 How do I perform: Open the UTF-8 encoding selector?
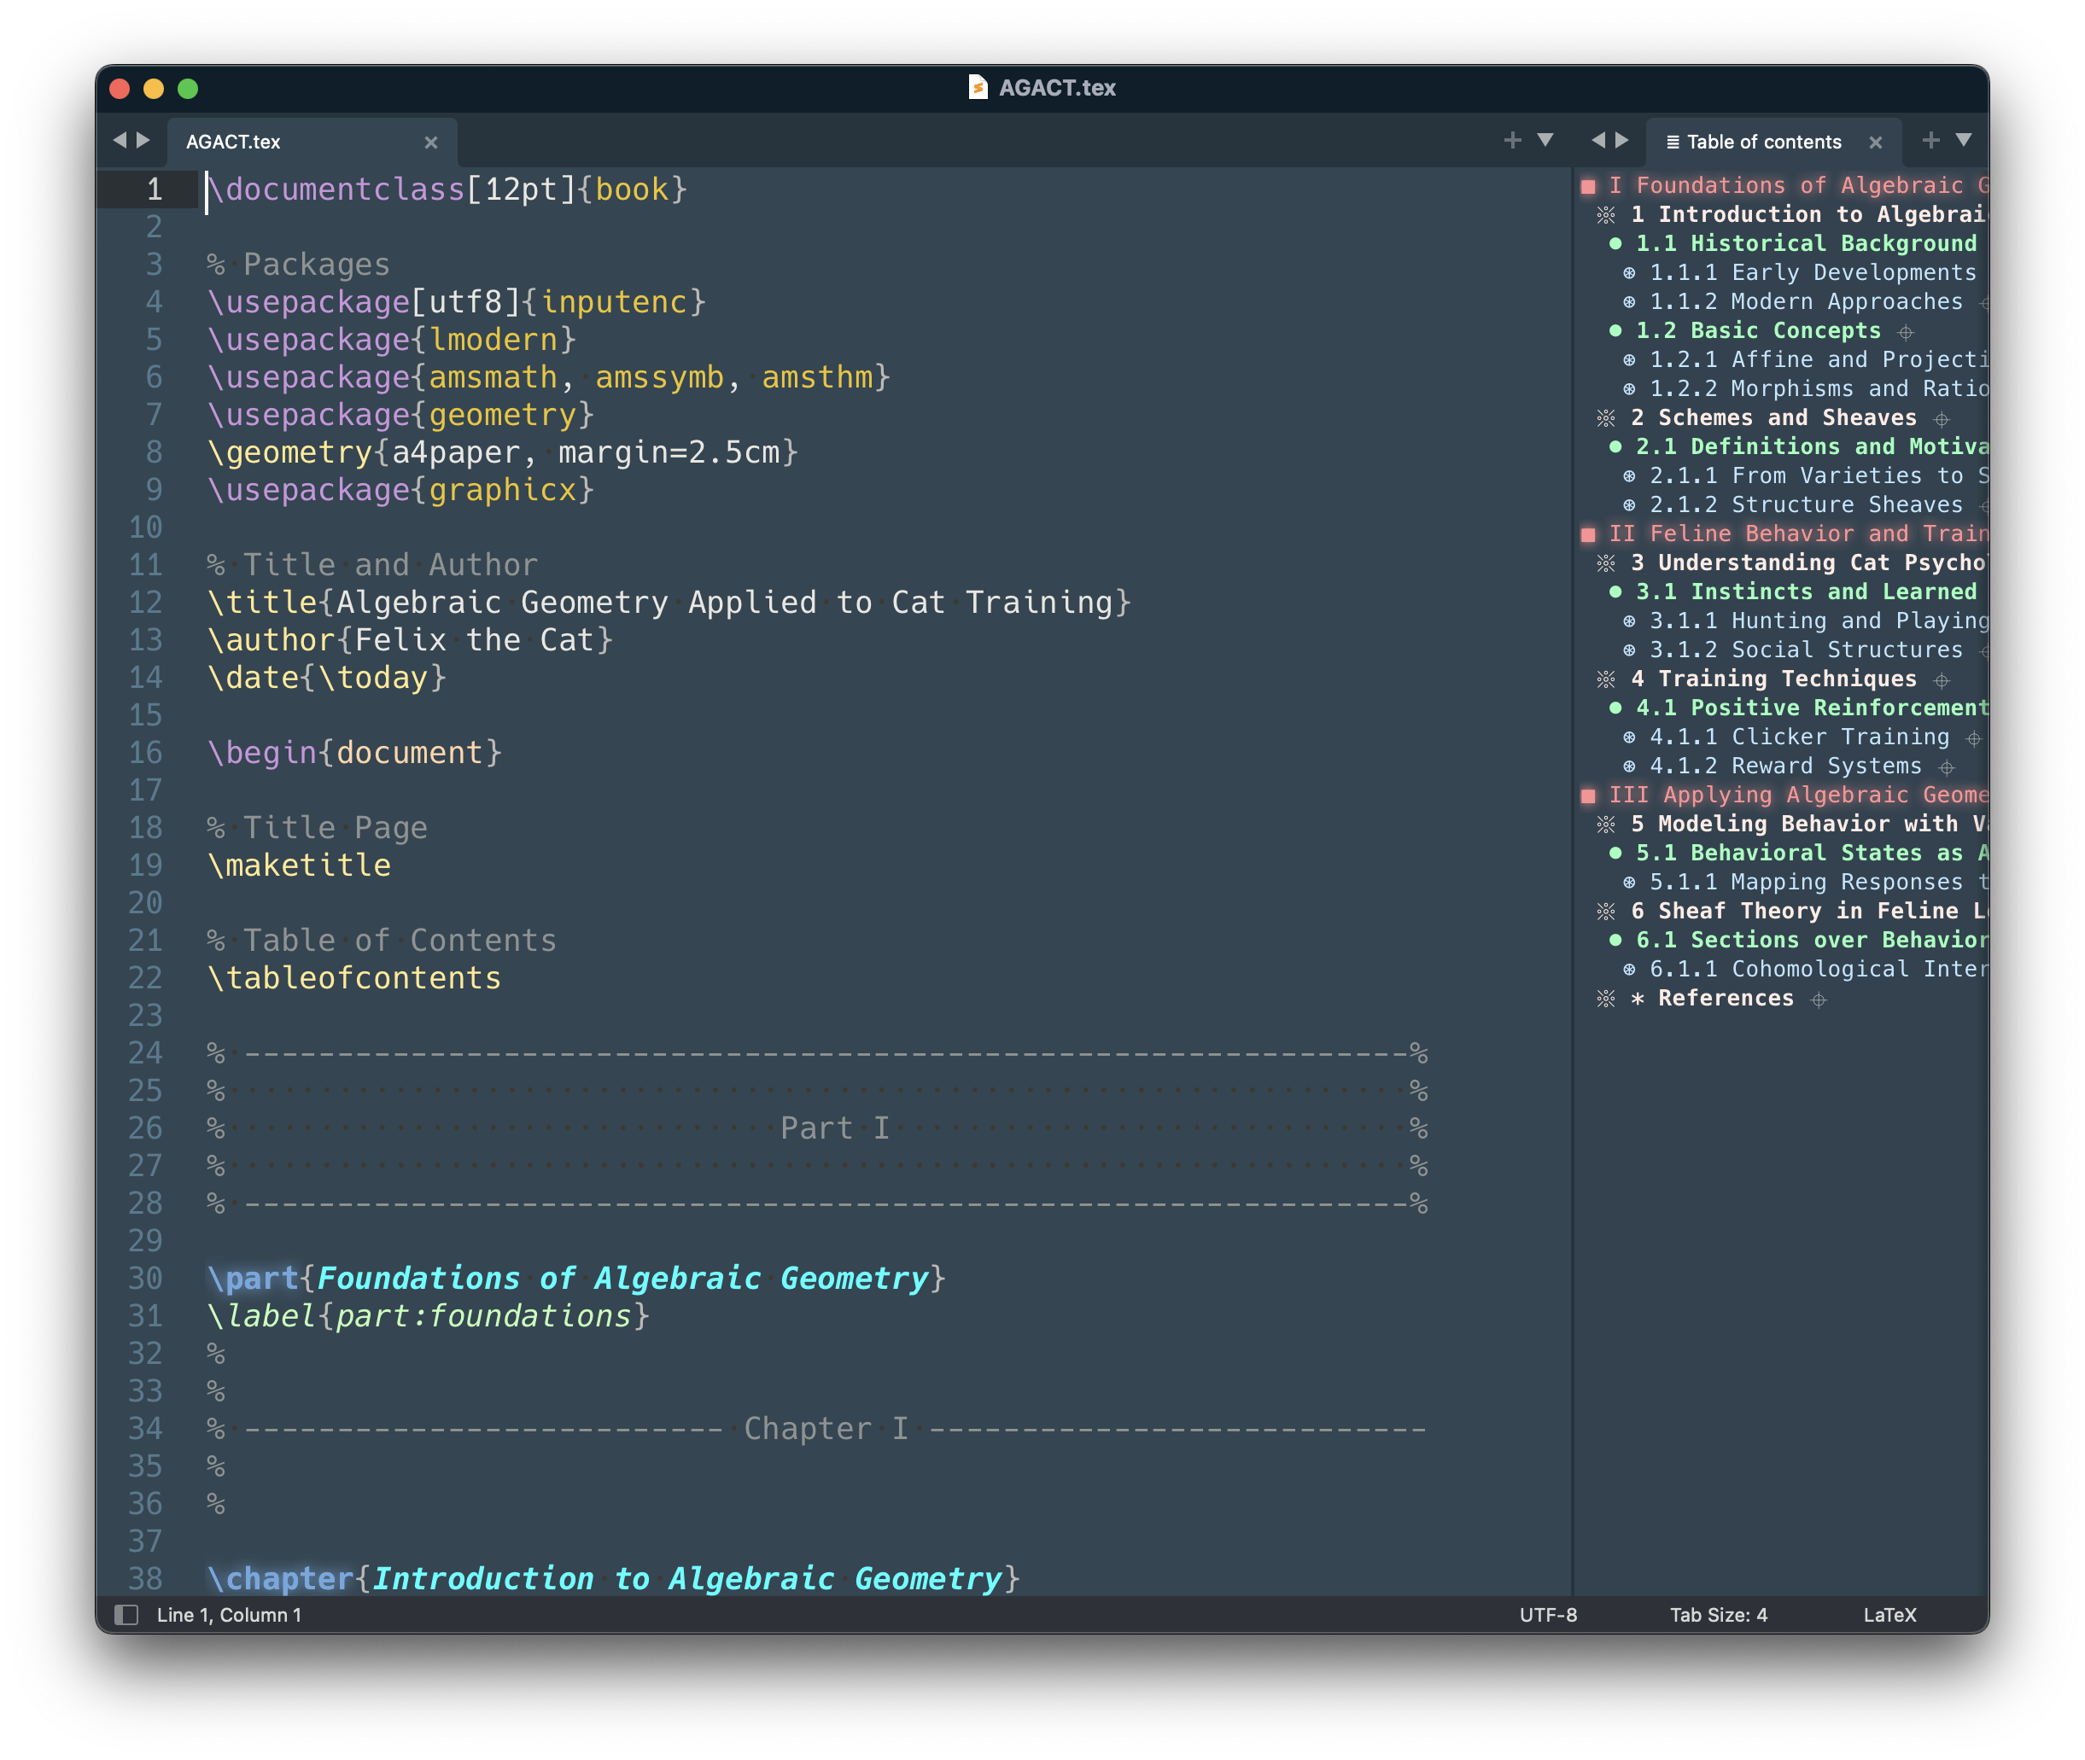(1547, 1614)
